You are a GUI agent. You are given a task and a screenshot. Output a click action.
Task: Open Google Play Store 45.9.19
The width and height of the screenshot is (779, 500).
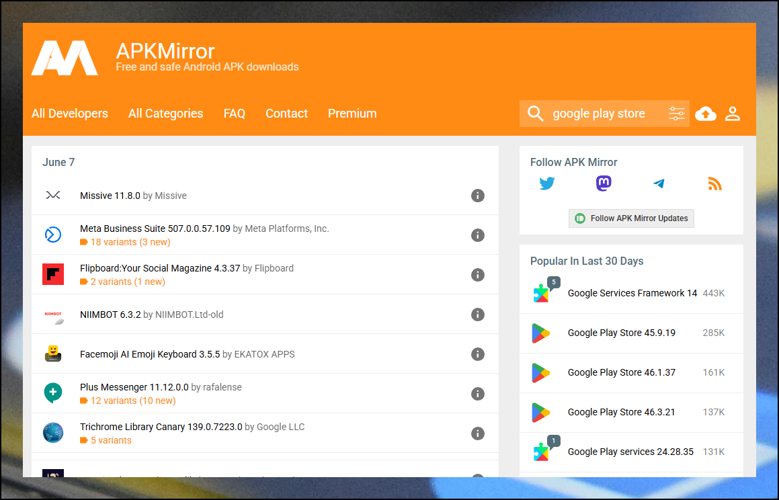622,333
